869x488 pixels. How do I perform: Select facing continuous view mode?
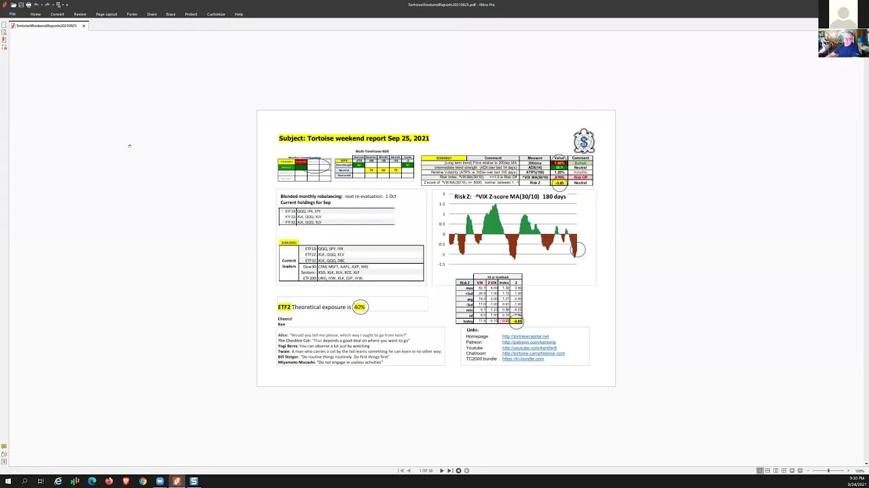coord(783,470)
